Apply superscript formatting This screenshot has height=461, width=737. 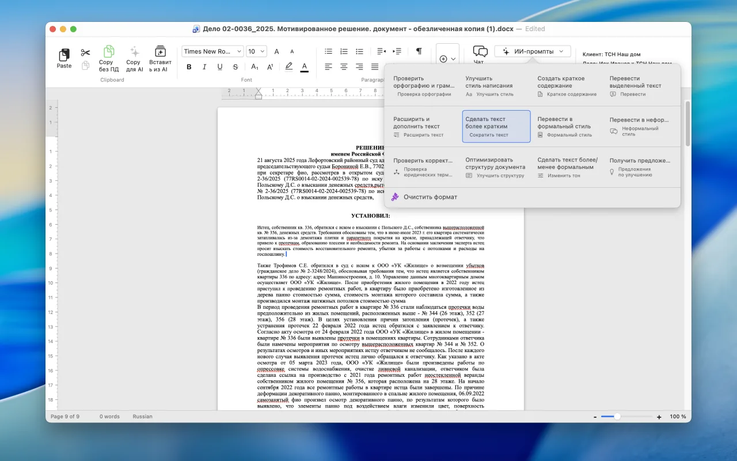point(271,67)
